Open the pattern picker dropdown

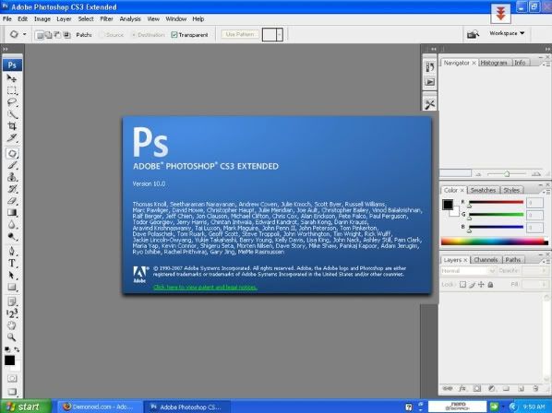click(280, 34)
